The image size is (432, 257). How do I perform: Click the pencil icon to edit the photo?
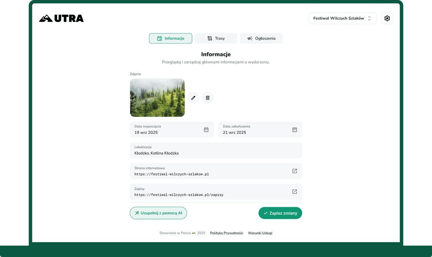[x=193, y=98]
